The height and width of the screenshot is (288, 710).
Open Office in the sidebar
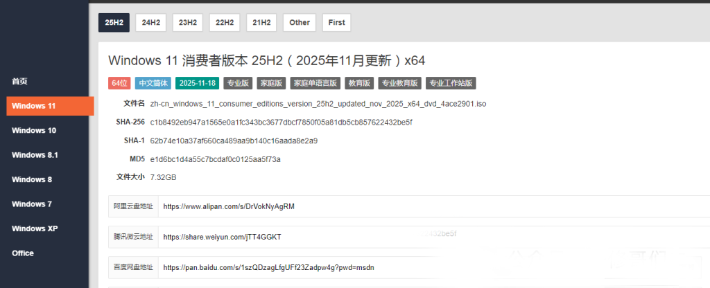point(23,253)
